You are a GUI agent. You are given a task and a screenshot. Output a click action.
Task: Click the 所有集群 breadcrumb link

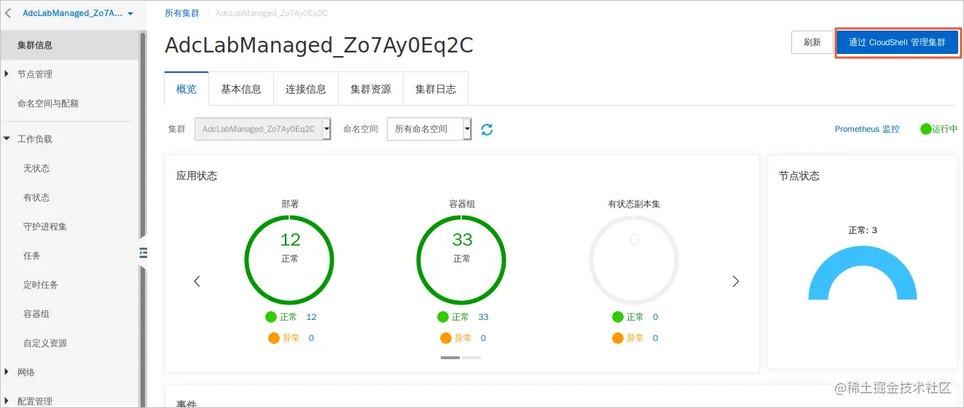coord(182,14)
